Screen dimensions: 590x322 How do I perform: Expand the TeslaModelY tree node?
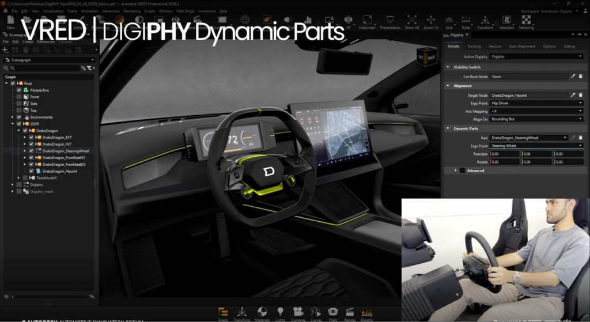coord(19,178)
